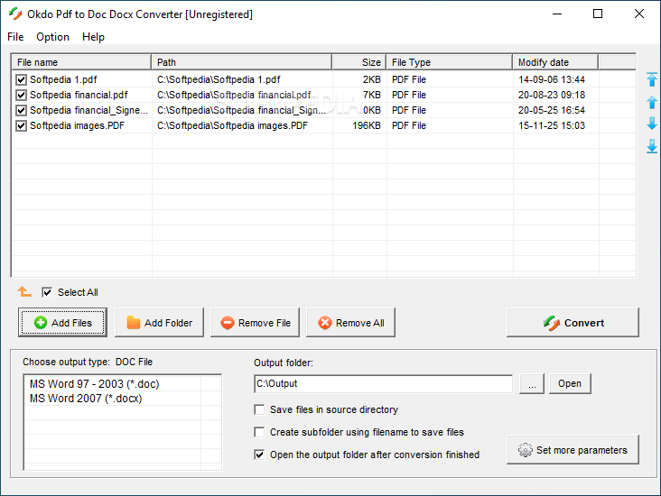Click the Remove File button

click(255, 323)
